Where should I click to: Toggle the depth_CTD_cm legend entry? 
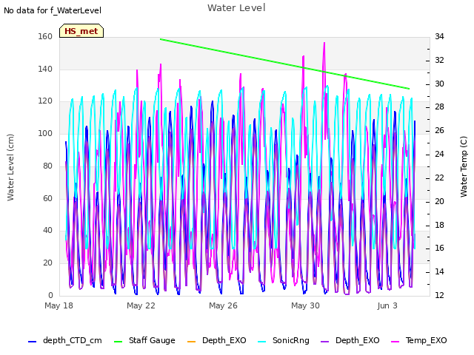tap(65, 341)
